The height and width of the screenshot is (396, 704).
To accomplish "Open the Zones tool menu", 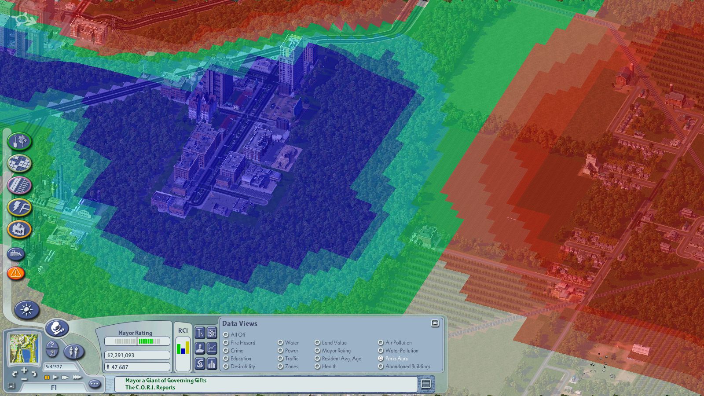I will tap(19, 163).
